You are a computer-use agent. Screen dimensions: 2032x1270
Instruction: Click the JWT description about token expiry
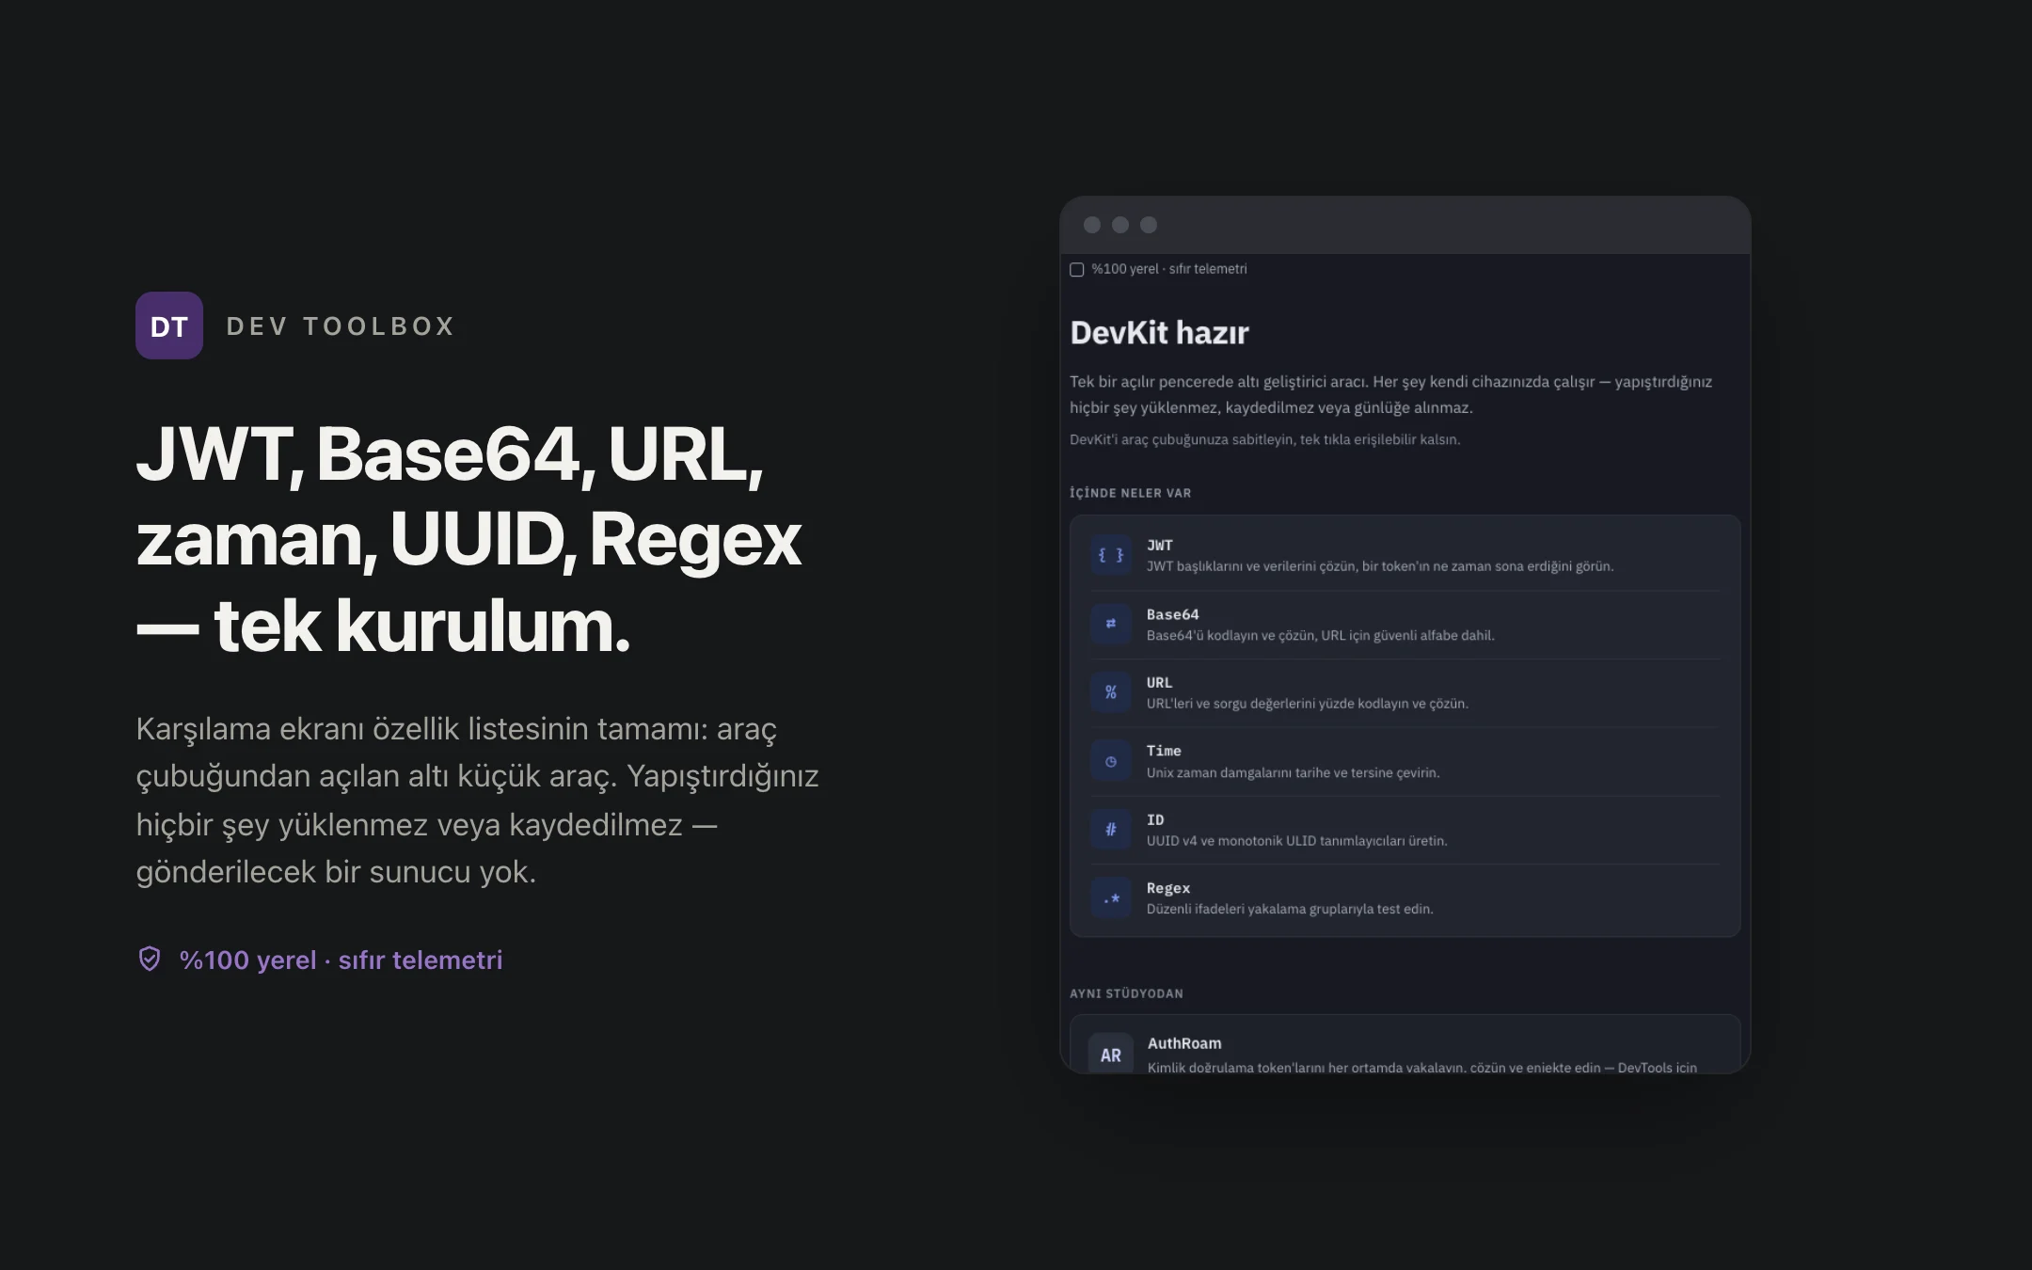[1380, 566]
